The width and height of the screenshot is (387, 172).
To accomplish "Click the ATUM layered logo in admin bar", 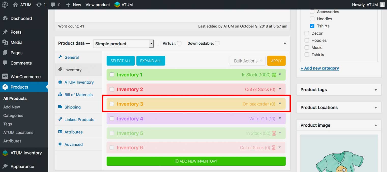I will (x=117, y=5).
